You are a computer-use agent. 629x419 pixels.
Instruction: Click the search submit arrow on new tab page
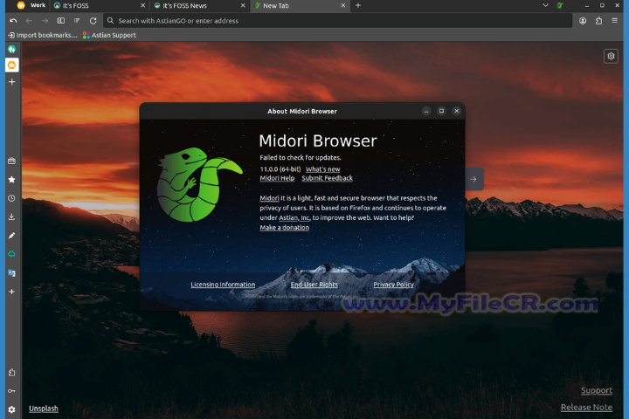pyautogui.click(x=473, y=179)
